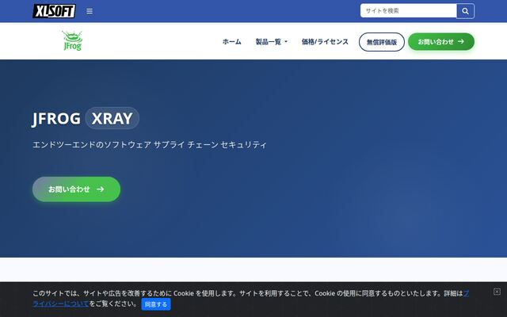Click the エンドツーエンド subtitle text
Image resolution: width=507 pixels, height=317 pixels.
(x=150, y=144)
